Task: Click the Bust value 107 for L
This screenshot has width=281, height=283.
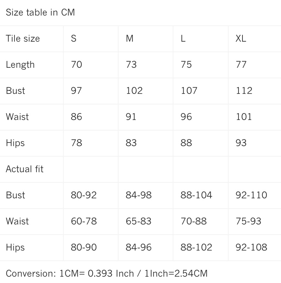Action: click(x=189, y=91)
